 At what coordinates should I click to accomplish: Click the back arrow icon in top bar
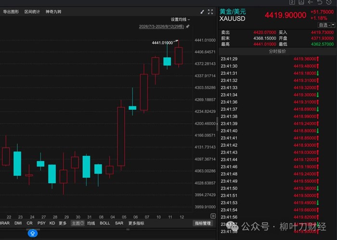311,2
